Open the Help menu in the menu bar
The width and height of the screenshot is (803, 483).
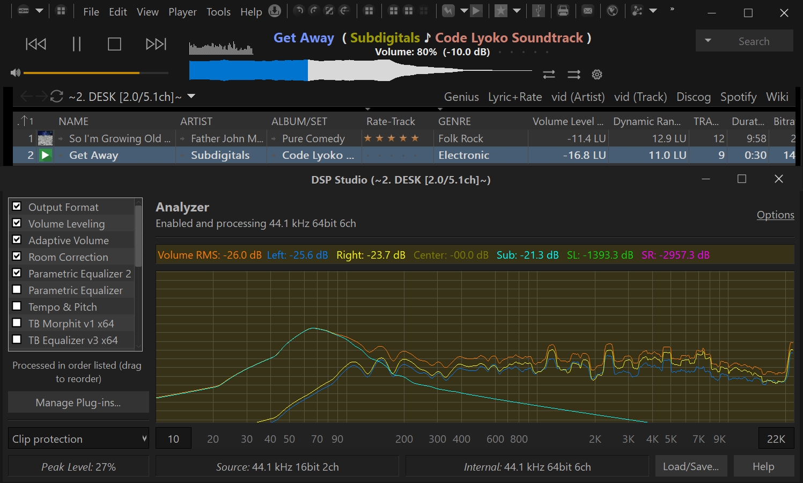tap(251, 12)
